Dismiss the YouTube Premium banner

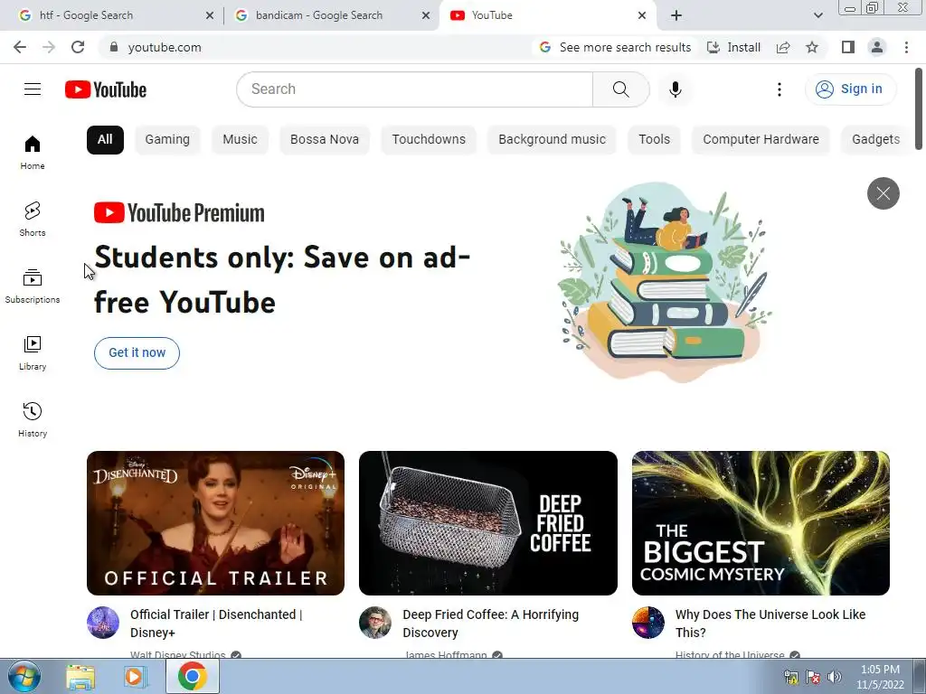[x=883, y=193]
